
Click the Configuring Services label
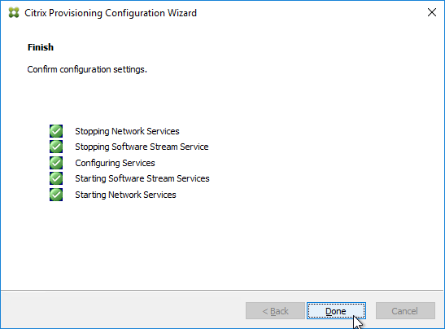[115, 163]
